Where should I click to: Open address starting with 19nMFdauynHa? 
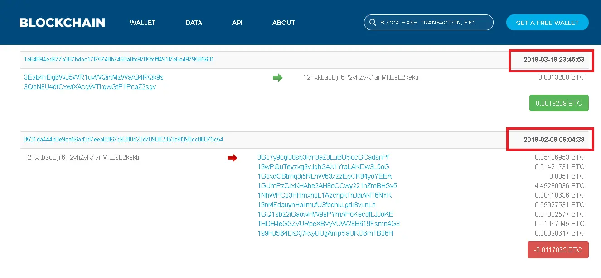316,205
